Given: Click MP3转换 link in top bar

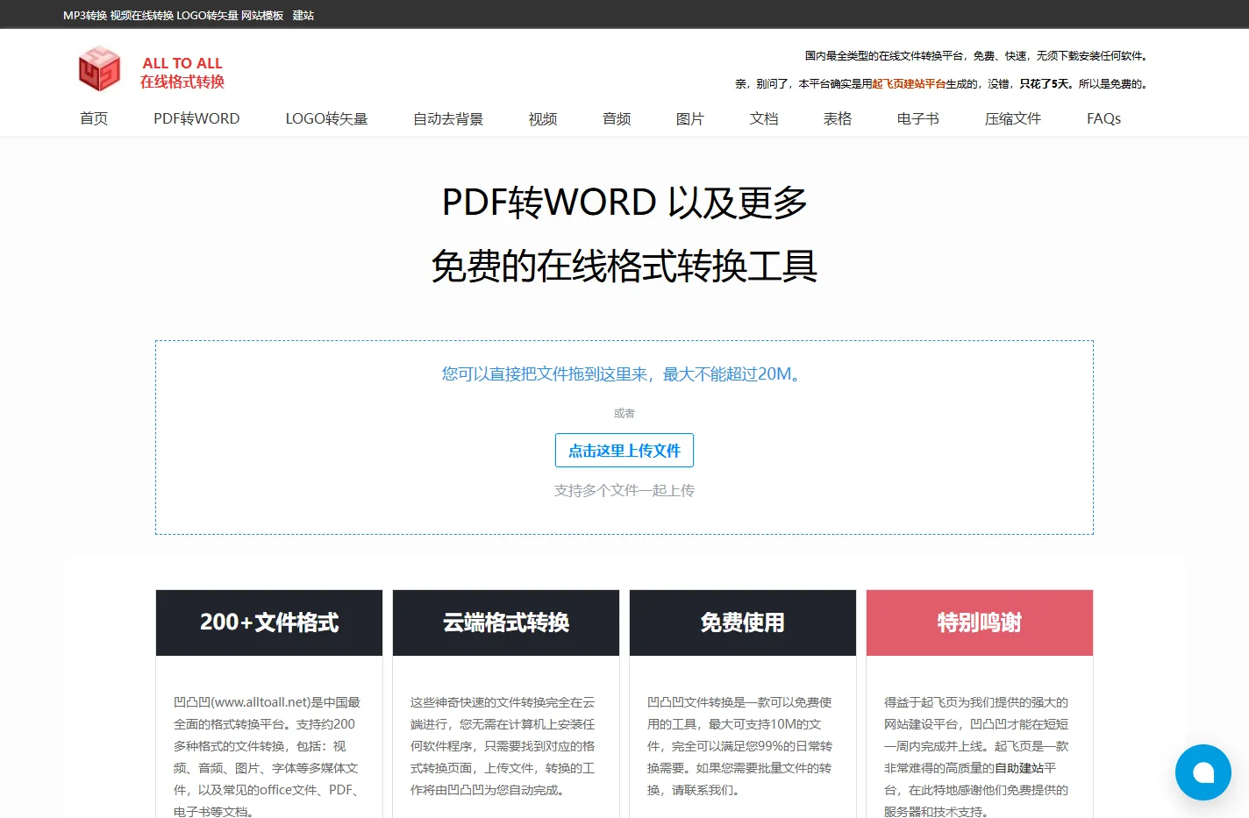Looking at the screenshot, I should click(85, 15).
